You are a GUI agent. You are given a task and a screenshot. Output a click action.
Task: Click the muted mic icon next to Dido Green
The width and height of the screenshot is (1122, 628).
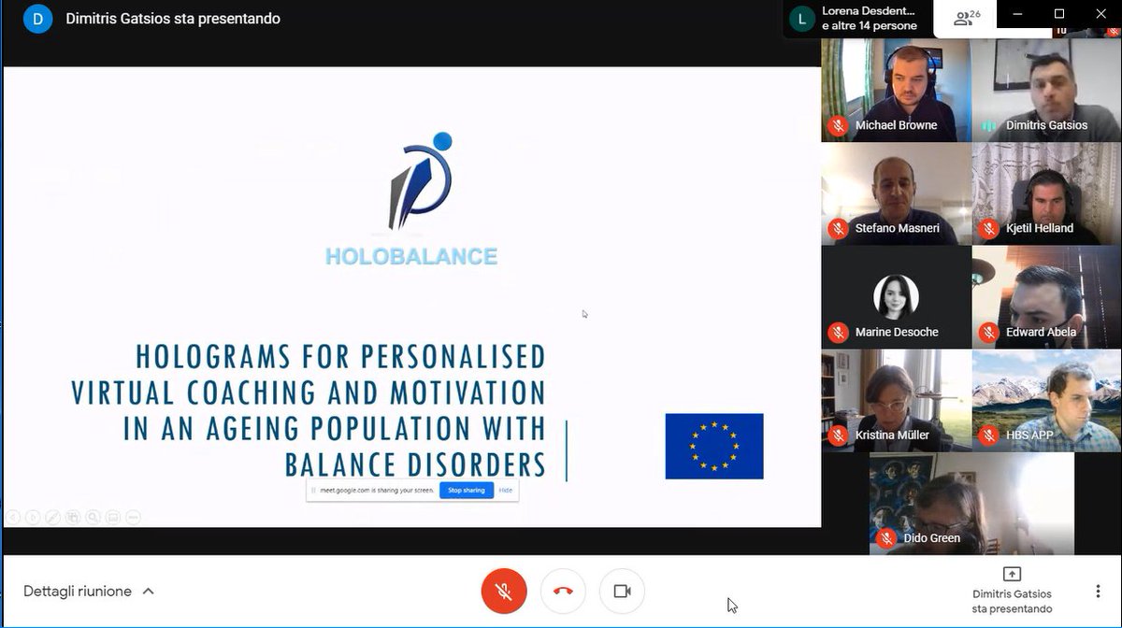tap(886, 538)
